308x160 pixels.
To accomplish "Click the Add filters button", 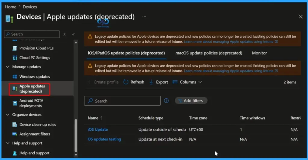I will [x=191, y=100].
